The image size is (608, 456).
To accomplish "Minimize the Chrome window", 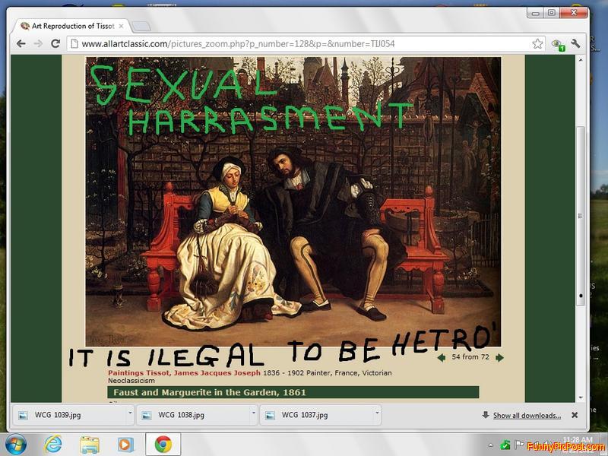I will click(536, 13).
